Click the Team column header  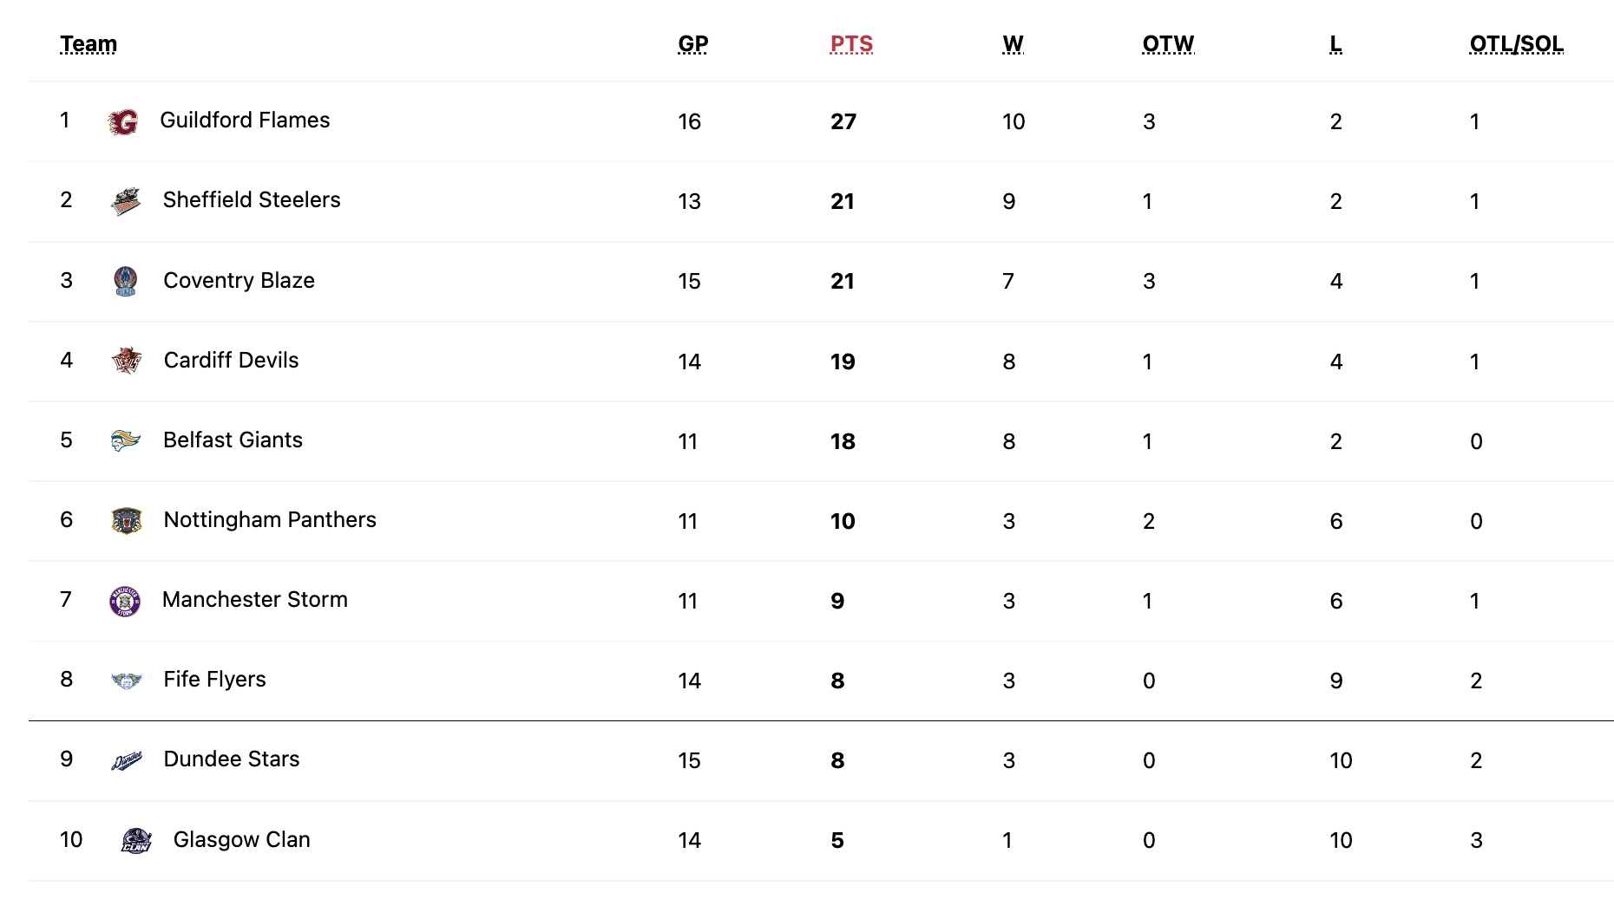pyautogui.click(x=89, y=43)
